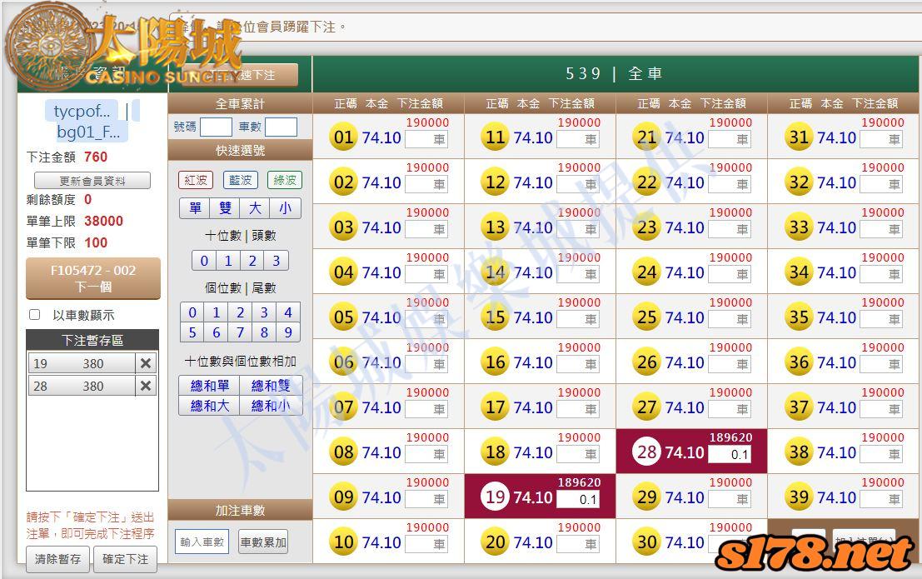The height and width of the screenshot is (579, 922).
Task: Click the 快速選號 header
Action: (240, 151)
